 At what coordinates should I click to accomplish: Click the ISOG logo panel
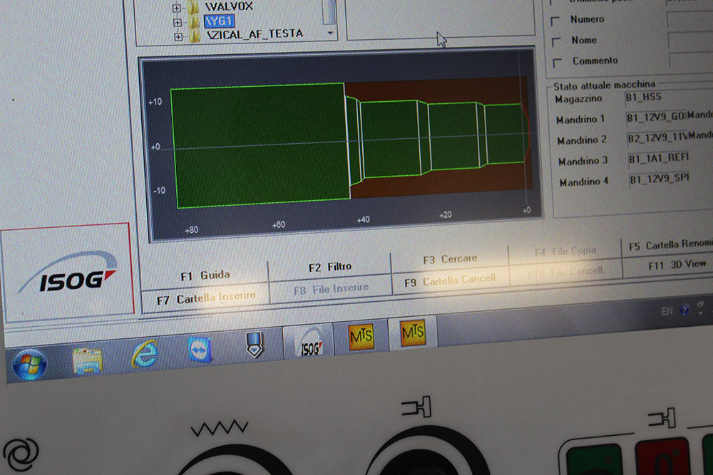(x=67, y=274)
